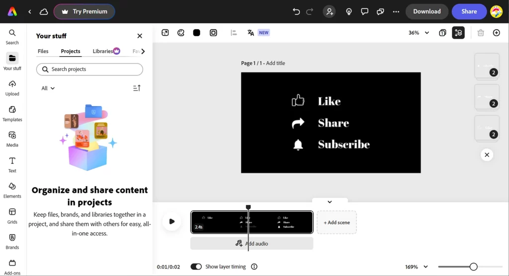Collapse the timeline with the down chevron
The image size is (509, 276).
click(330, 202)
